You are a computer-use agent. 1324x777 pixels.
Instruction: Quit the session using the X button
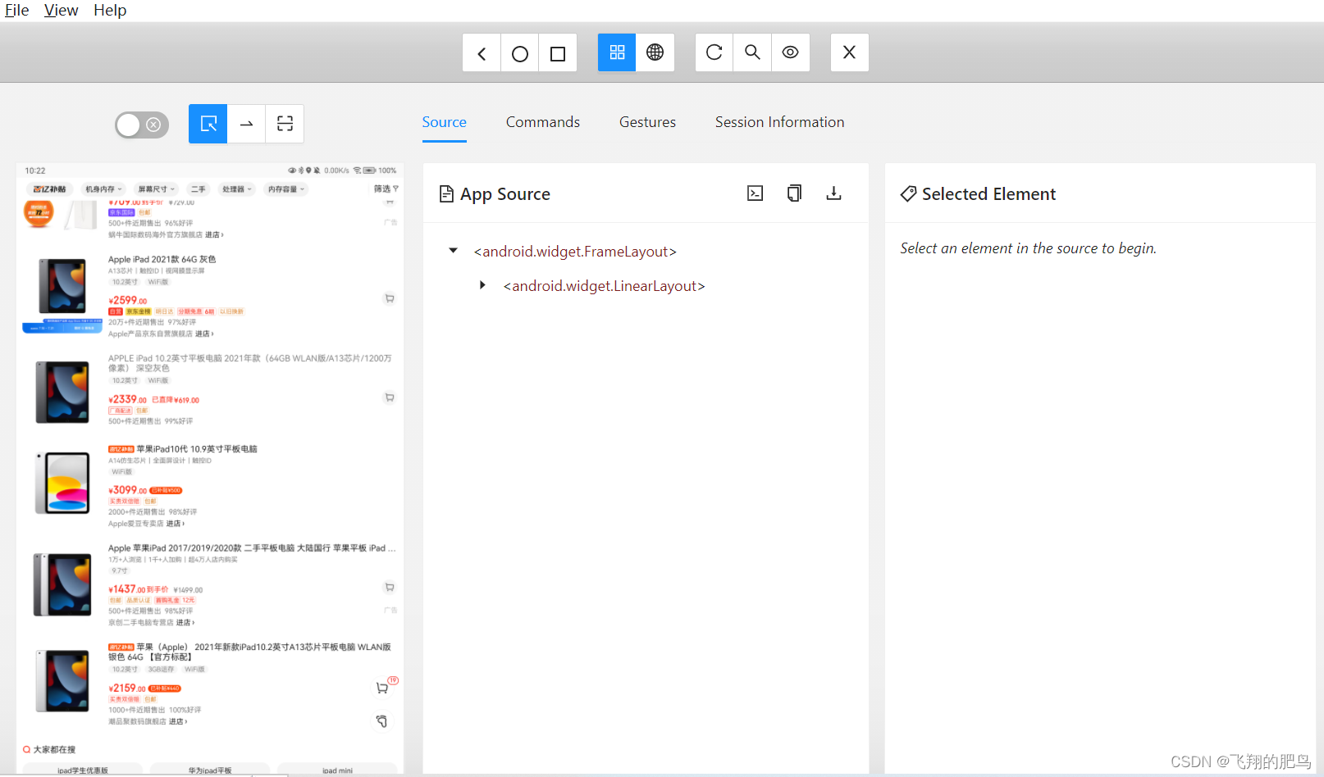click(x=849, y=52)
